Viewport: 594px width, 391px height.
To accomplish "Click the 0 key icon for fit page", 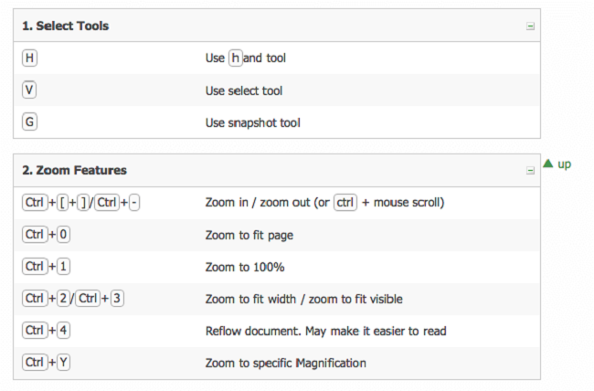I will tap(63, 235).
